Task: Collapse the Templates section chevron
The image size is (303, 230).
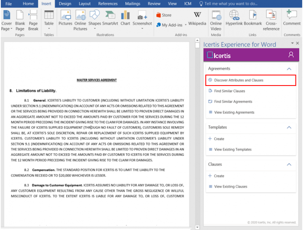Action: point(289,127)
